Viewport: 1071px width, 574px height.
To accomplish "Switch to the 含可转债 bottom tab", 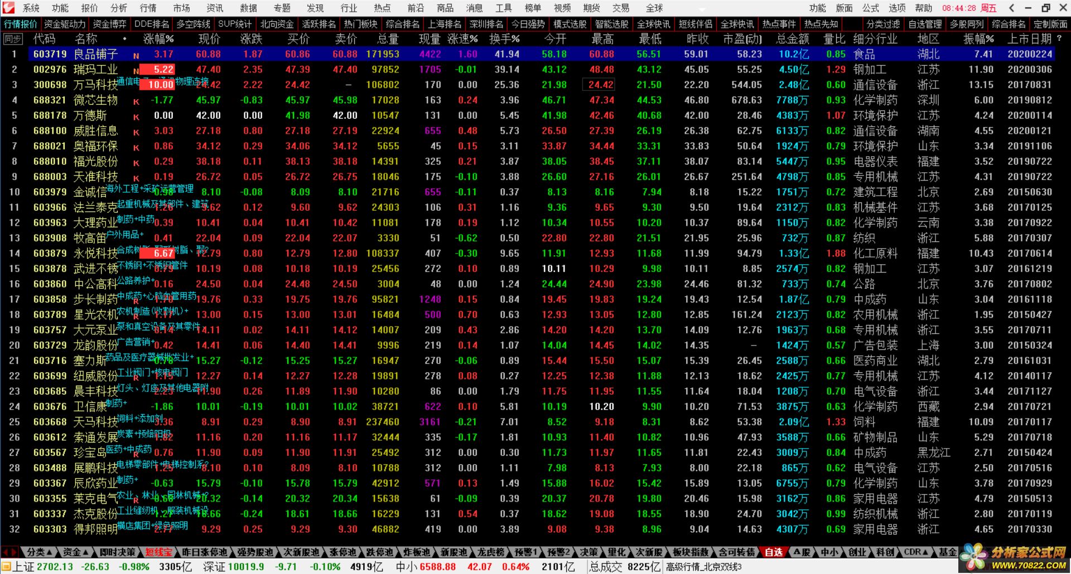I will (x=736, y=552).
